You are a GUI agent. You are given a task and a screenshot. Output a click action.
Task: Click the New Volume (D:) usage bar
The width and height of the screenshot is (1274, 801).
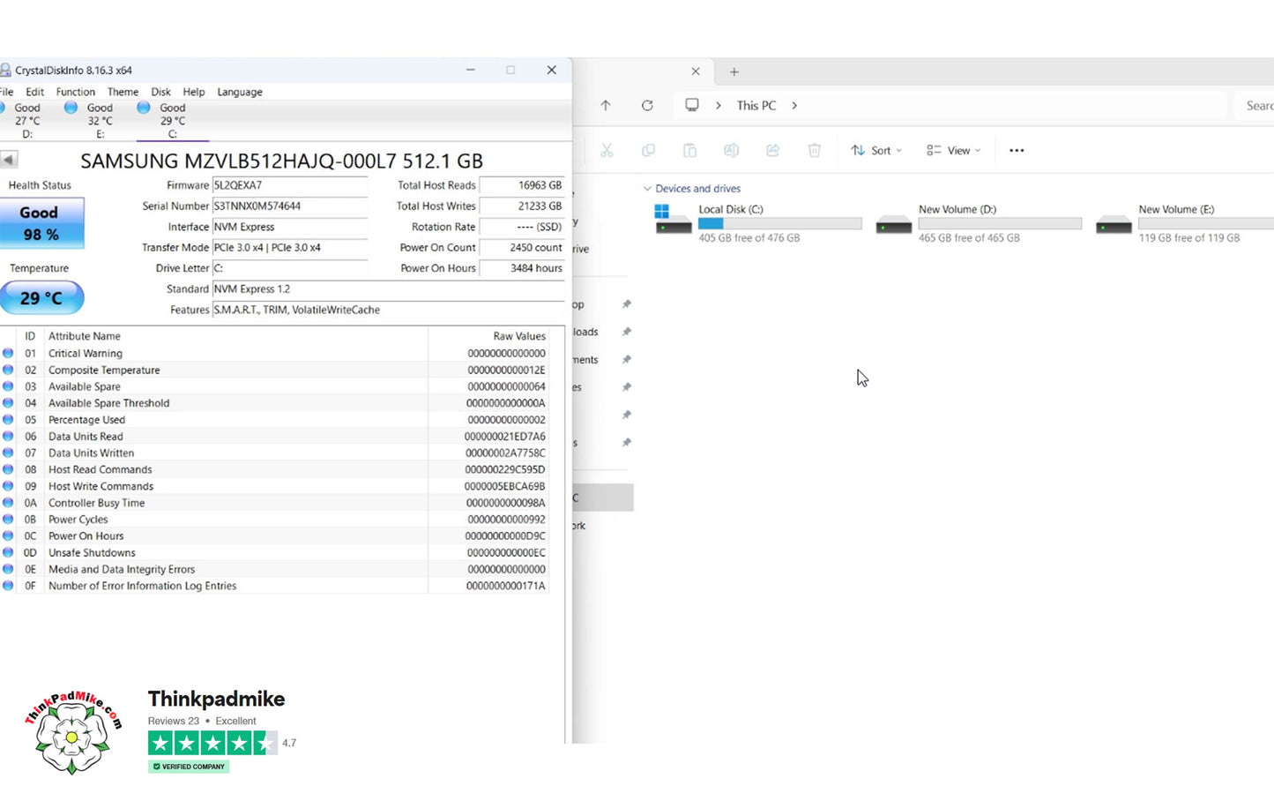point(1000,224)
